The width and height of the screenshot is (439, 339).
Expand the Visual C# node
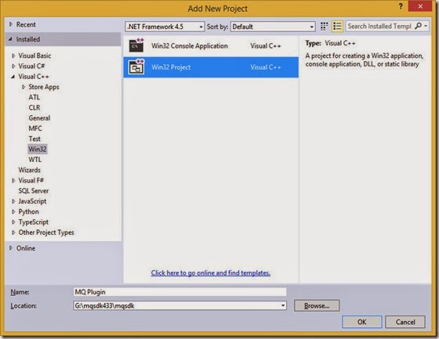point(13,66)
